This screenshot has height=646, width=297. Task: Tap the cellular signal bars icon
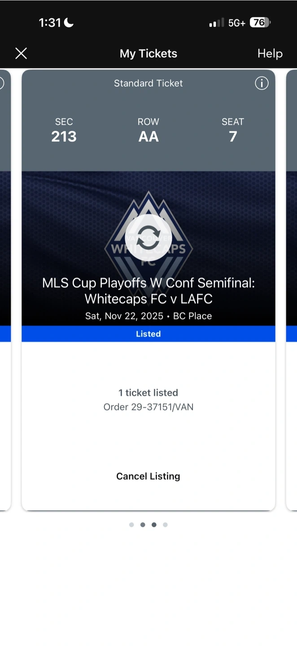click(216, 23)
